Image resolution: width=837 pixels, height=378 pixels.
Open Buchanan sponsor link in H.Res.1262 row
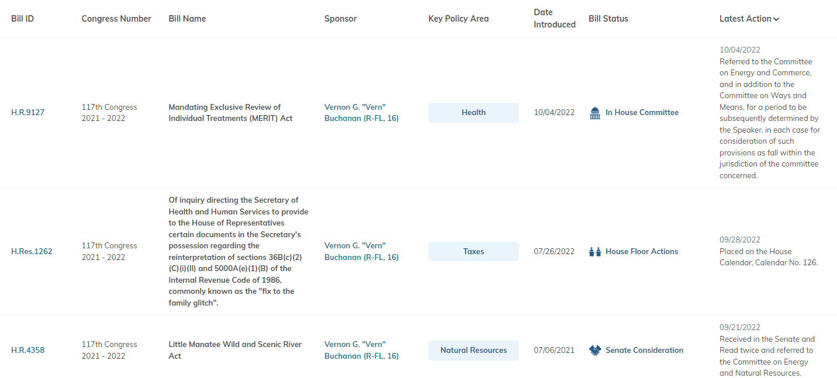361,252
